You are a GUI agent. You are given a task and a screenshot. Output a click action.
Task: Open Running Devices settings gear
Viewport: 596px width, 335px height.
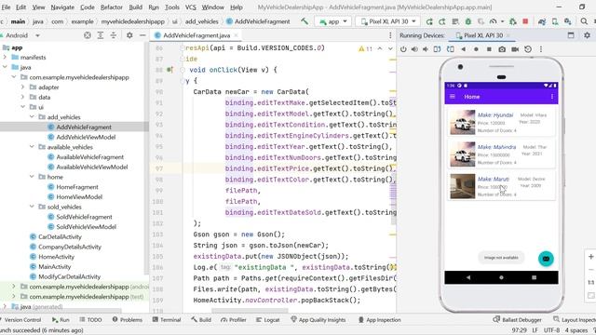click(x=587, y=35)
